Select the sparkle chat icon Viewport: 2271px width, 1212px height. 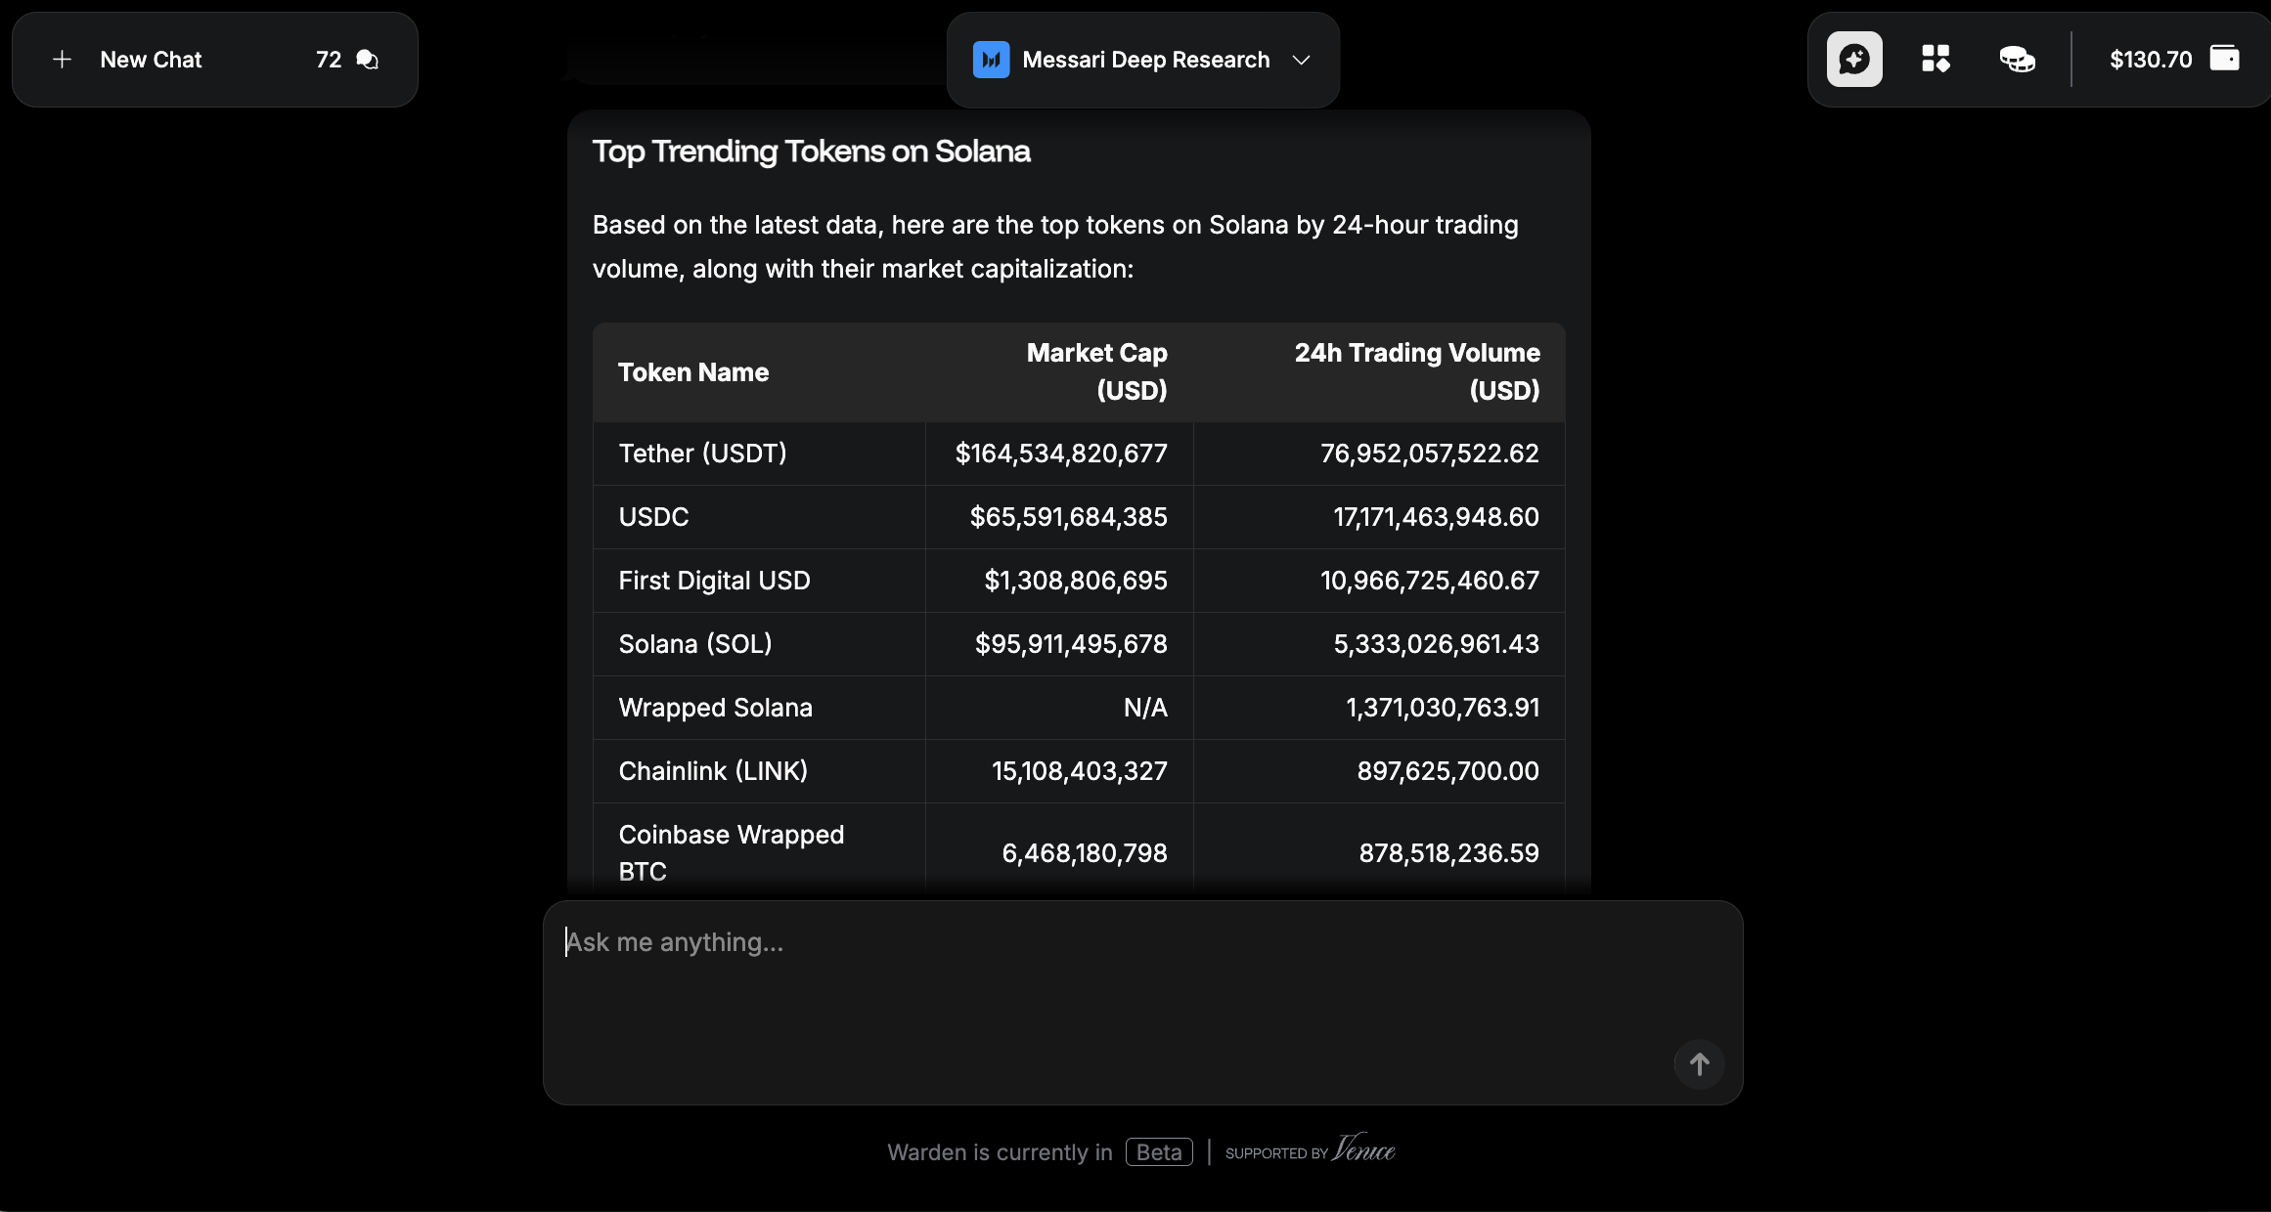(1854, 60)
